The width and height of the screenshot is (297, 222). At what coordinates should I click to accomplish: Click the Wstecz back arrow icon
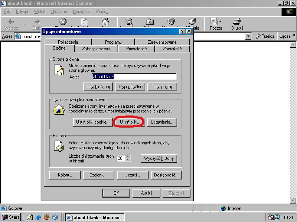(12, 22)
